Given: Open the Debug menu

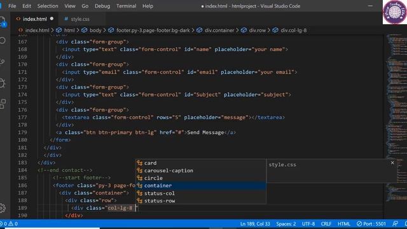Looking at the screenshot, I should (x=102, y=6).
